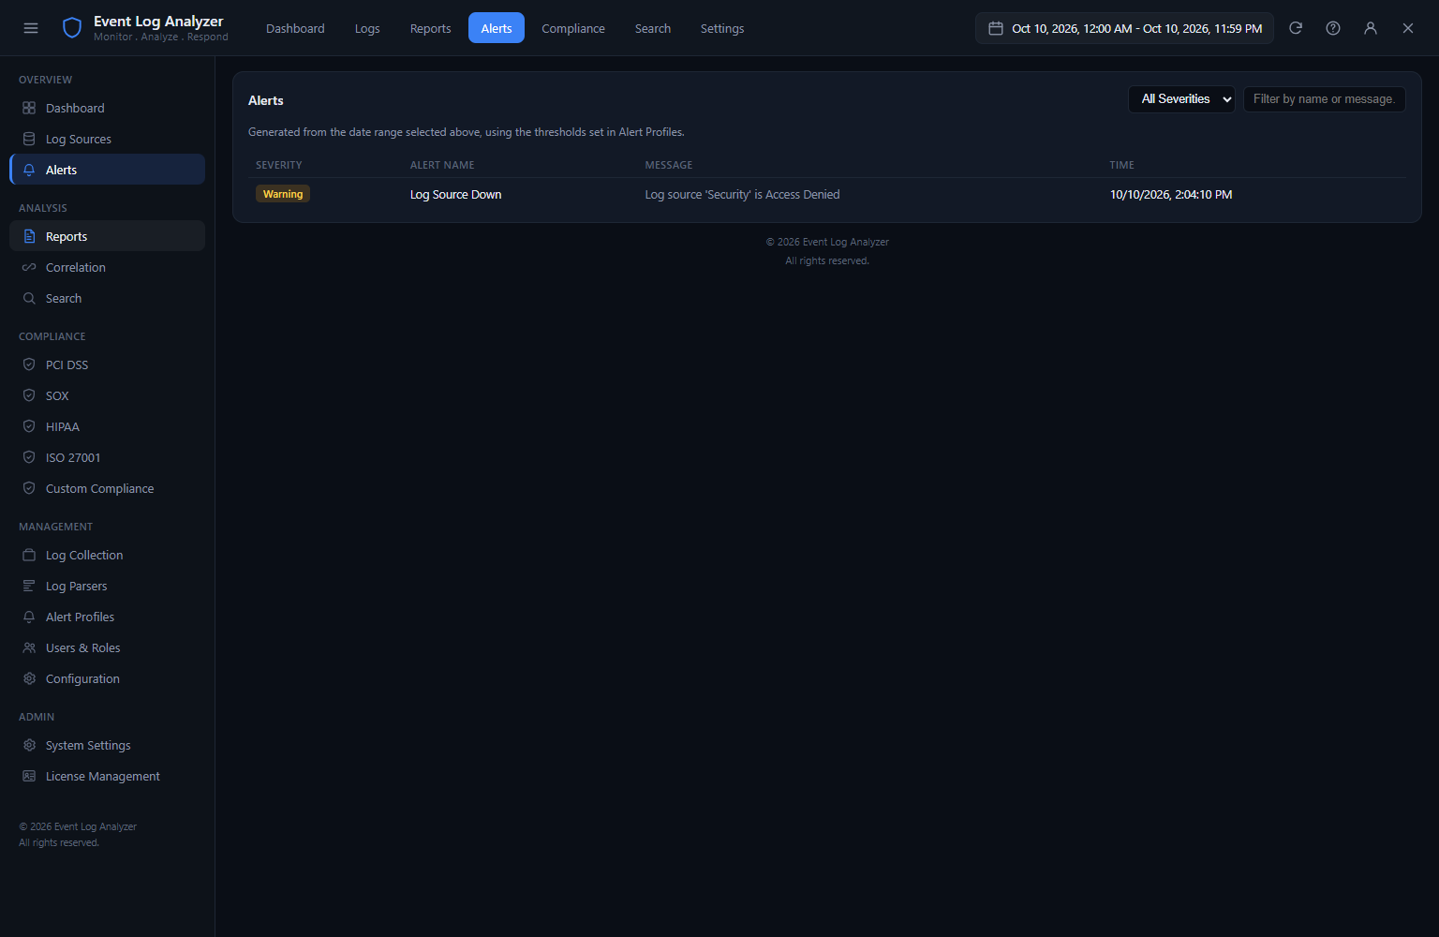
Task: Click the refresh icon in header
Action: click(1296, 28)
